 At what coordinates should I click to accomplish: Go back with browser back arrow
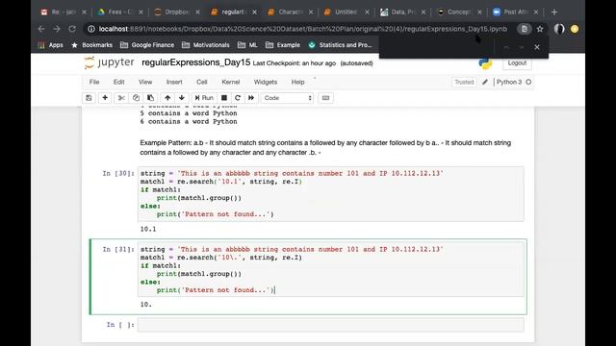[41, 29]
